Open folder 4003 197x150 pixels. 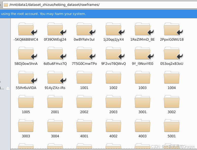coord(142,126)
